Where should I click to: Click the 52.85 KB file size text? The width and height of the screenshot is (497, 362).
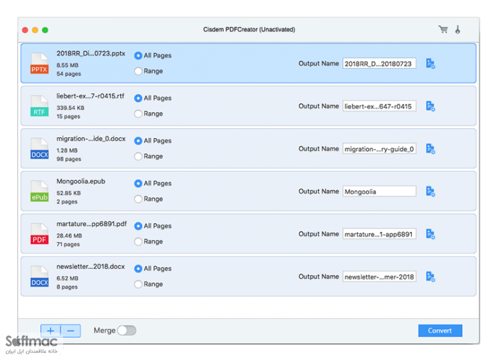point(68,193)
